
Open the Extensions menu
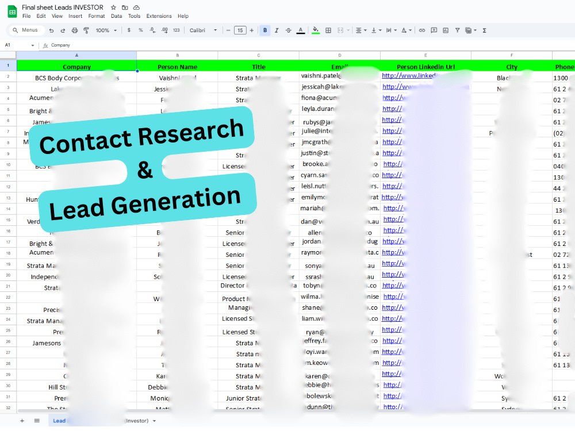click(159, 16)
